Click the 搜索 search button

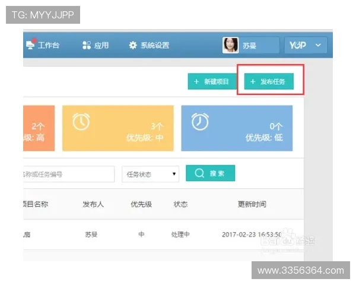click(211, 173)
